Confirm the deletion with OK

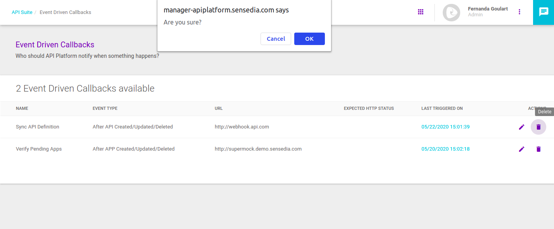coord(309,38)
